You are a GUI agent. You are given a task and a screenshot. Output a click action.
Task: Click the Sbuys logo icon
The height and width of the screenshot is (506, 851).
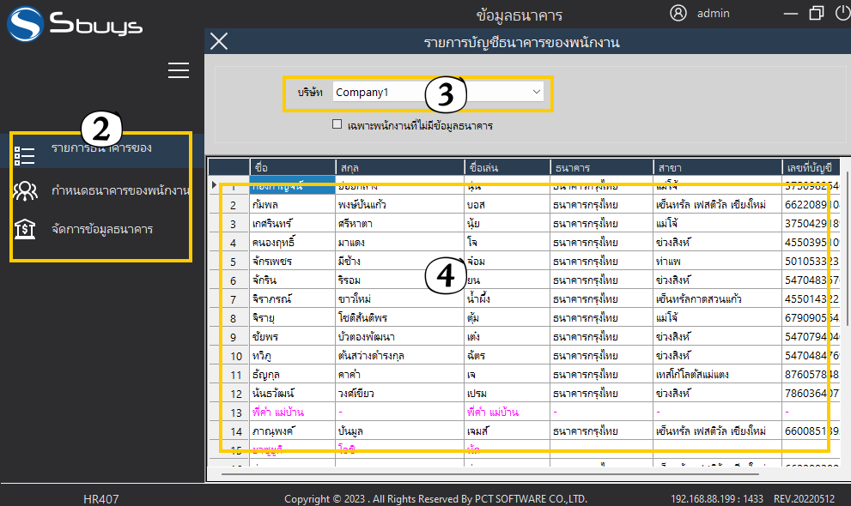pos(25,24)
